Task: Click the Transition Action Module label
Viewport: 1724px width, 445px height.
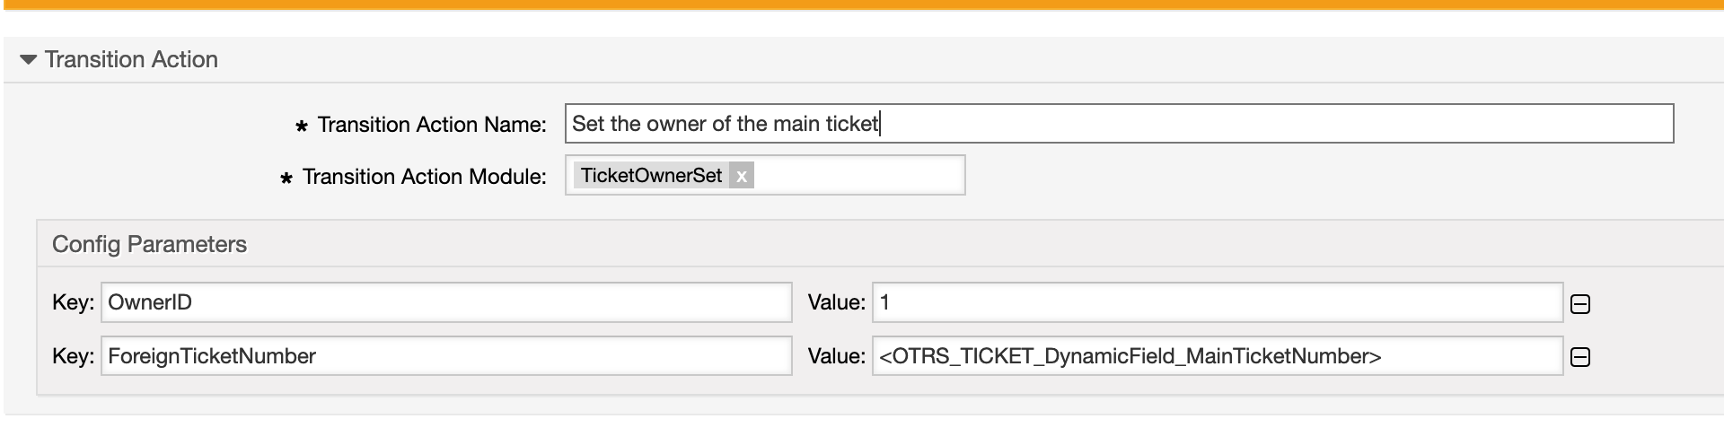Action: (424, 177)
